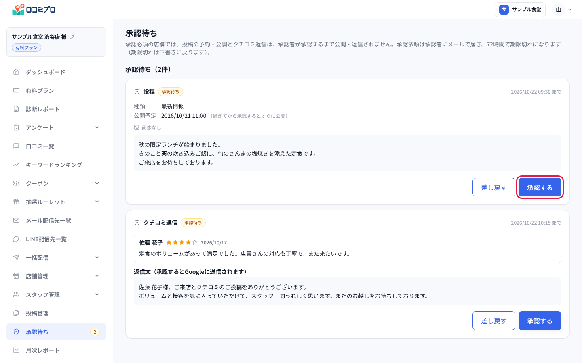The width and height of the screenshot is (582, 363).
Task: Approve the クチコミ返信 with 承認する
Action: pyautogui.click(x=540, y=321)
